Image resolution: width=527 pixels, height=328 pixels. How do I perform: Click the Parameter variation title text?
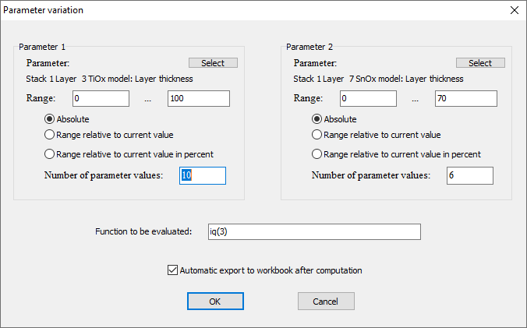tap(43, 10)
